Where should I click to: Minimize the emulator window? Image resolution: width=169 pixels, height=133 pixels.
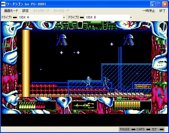click(153, 4)
